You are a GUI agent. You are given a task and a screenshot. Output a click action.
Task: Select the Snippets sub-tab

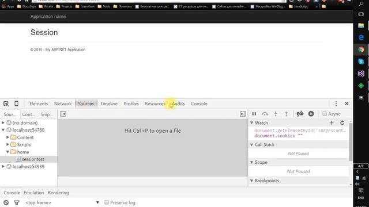coord(46,114)
